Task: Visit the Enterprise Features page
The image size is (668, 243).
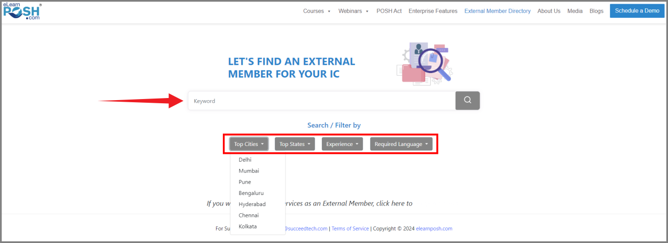Action: click(x=433, y=11)
